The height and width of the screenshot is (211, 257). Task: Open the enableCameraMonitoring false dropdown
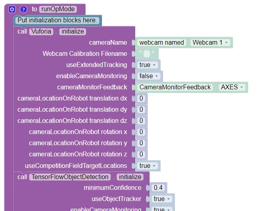pos(149,76)
